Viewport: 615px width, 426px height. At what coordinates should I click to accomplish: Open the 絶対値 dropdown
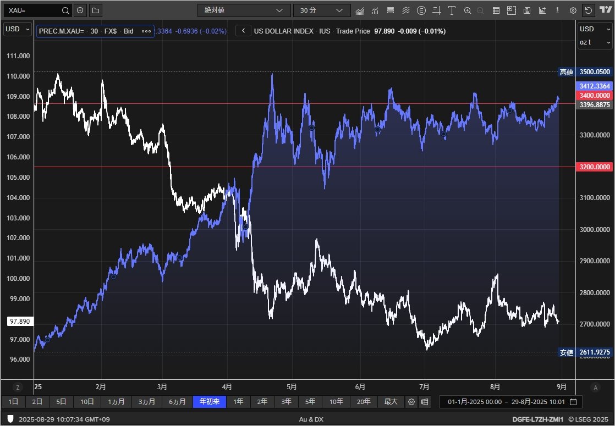point(244,10)
